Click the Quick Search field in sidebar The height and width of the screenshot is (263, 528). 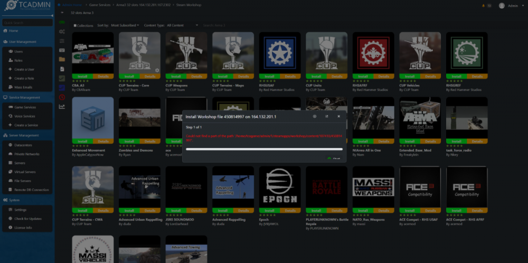[27, 23]
